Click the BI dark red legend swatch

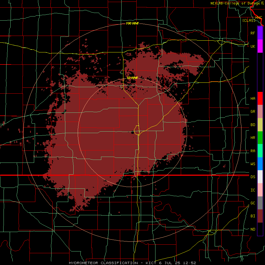click(260, 216)
